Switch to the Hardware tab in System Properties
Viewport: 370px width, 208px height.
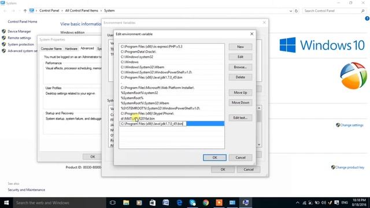[x=71, y=49]
